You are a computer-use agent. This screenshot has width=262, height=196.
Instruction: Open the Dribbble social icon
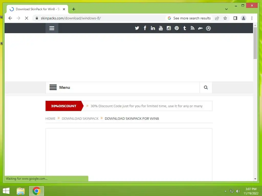(x=208, y=28)
